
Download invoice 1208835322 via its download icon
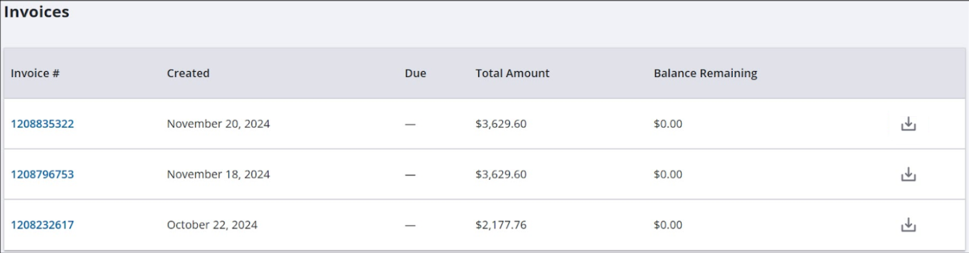coord(908,124)
